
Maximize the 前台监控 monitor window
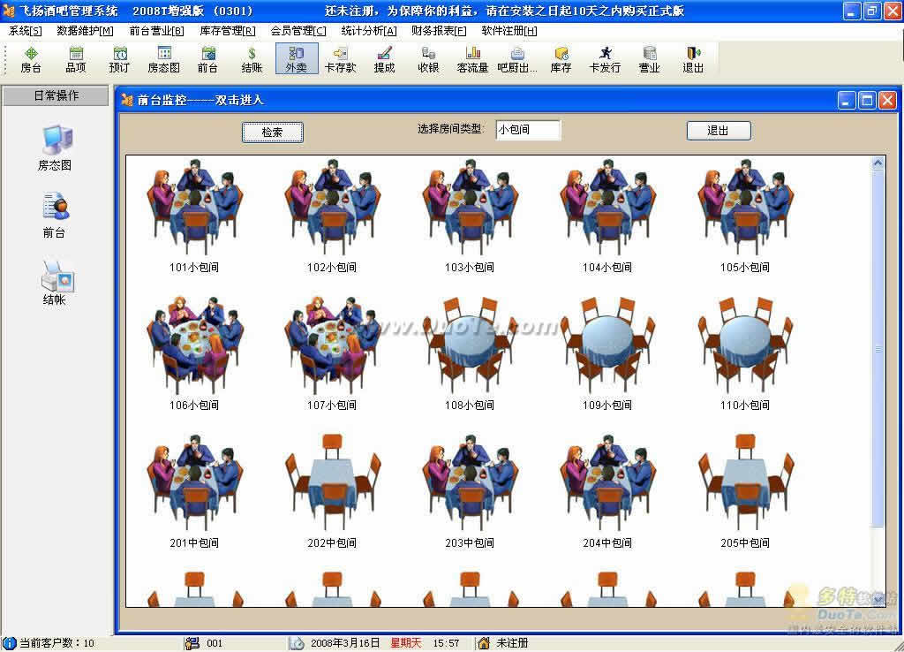[x=867, y=101]
